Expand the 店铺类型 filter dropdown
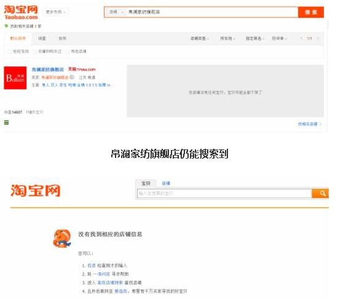Viewport: 354px width, 300px height. (x=200, y=38)
